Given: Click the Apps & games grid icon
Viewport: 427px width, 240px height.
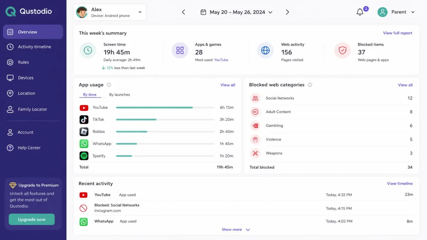Looking at the screenshot, I should click(180, 50).
